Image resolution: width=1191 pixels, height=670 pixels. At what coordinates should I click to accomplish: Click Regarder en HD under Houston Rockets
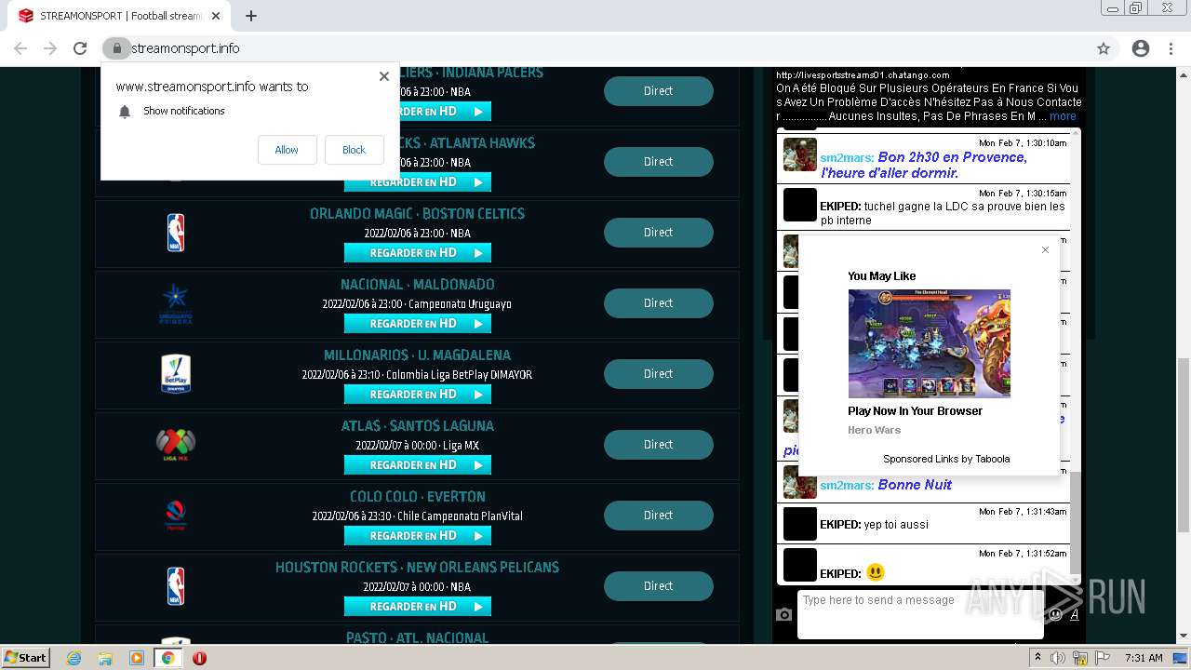tap(417, 607)
